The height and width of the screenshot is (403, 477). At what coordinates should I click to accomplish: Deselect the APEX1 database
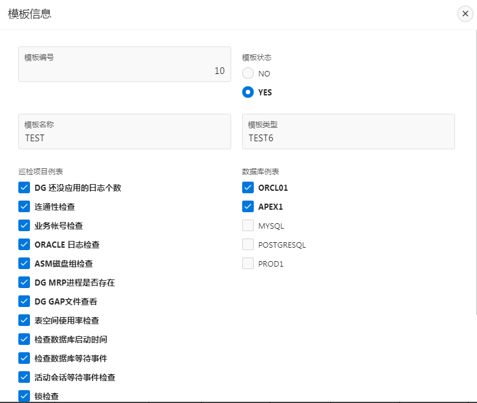click(248, 207)
